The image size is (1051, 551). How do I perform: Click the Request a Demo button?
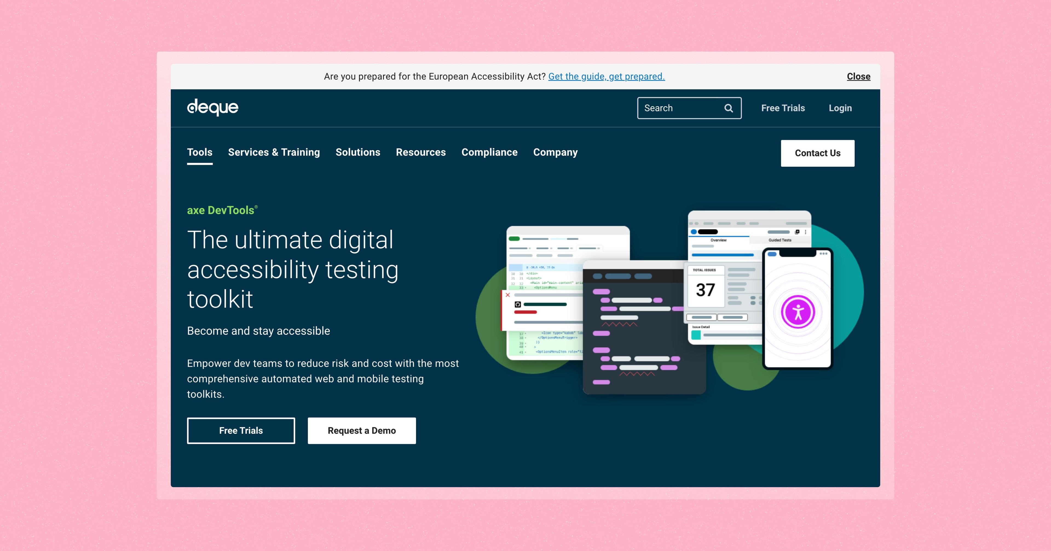pyautogui.click(x=362, y=430)
